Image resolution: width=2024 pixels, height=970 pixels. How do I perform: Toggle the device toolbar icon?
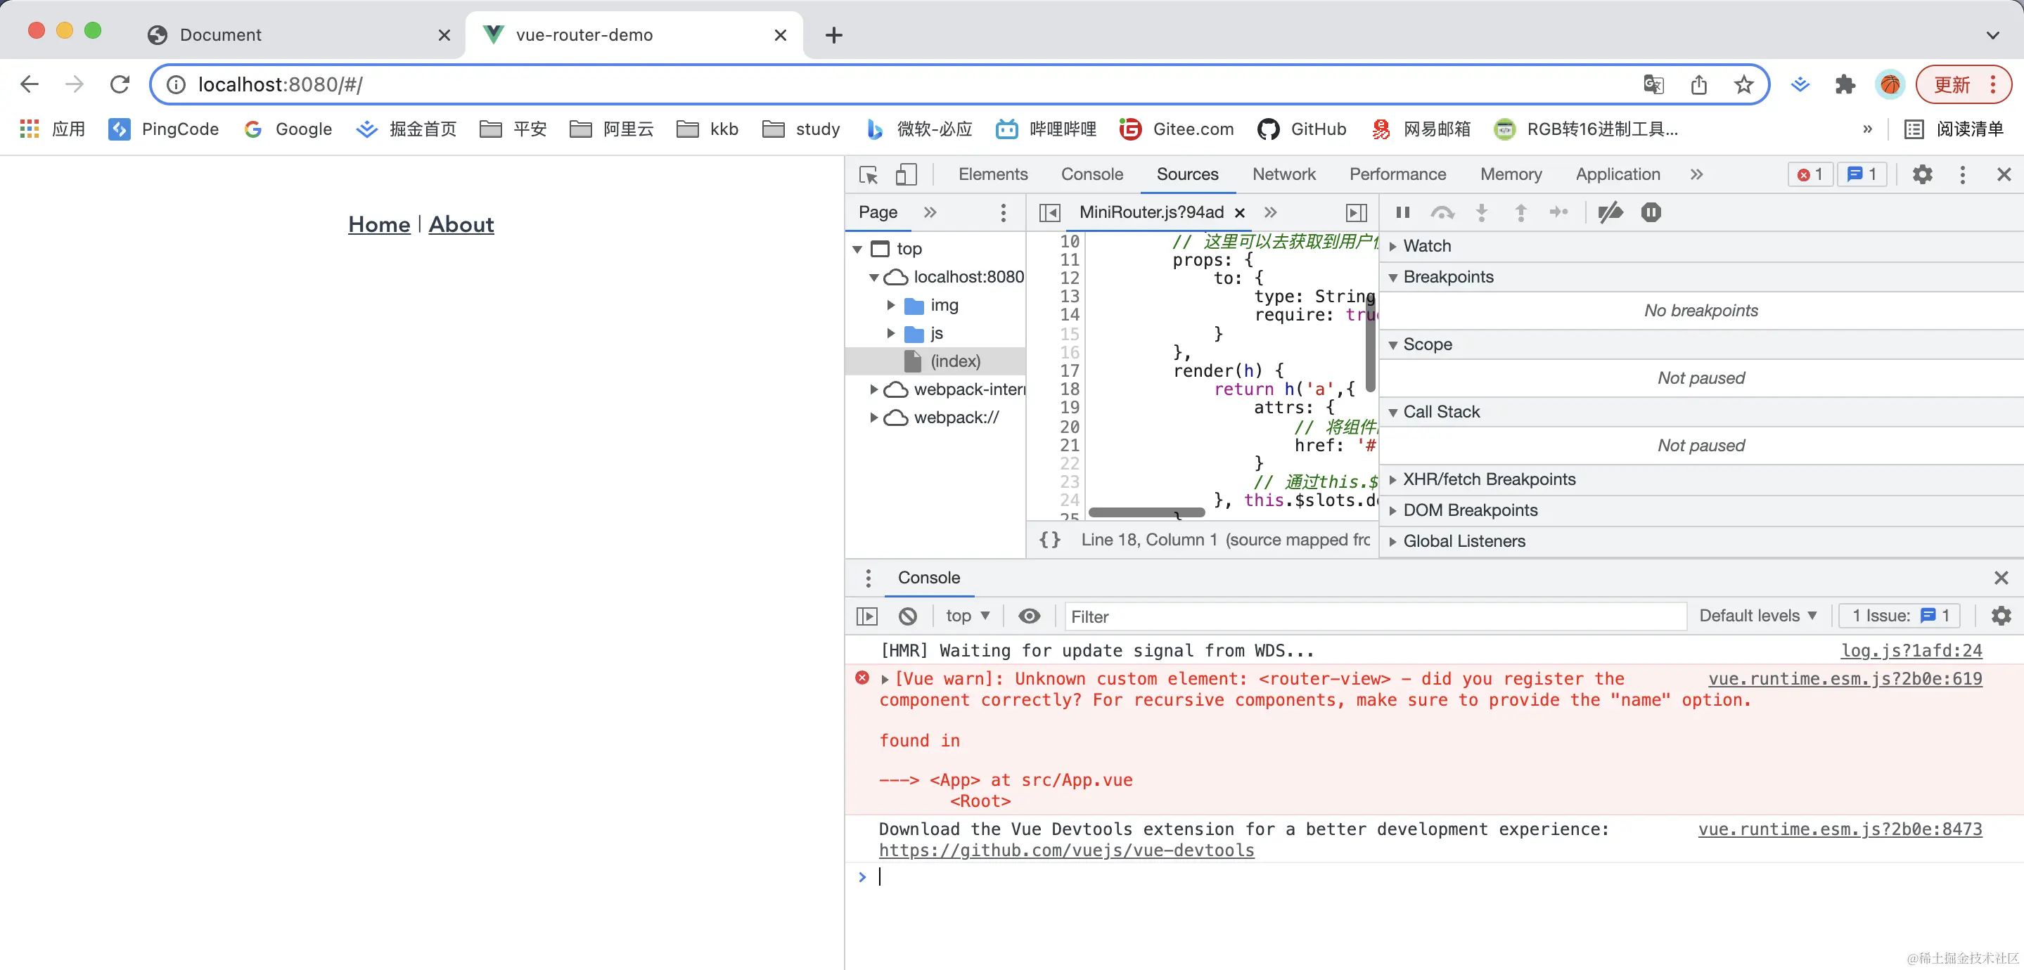click(906, 174)
